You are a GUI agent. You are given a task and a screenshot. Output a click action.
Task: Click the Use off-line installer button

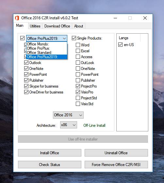pyautogui.click(x=83, y=139)
